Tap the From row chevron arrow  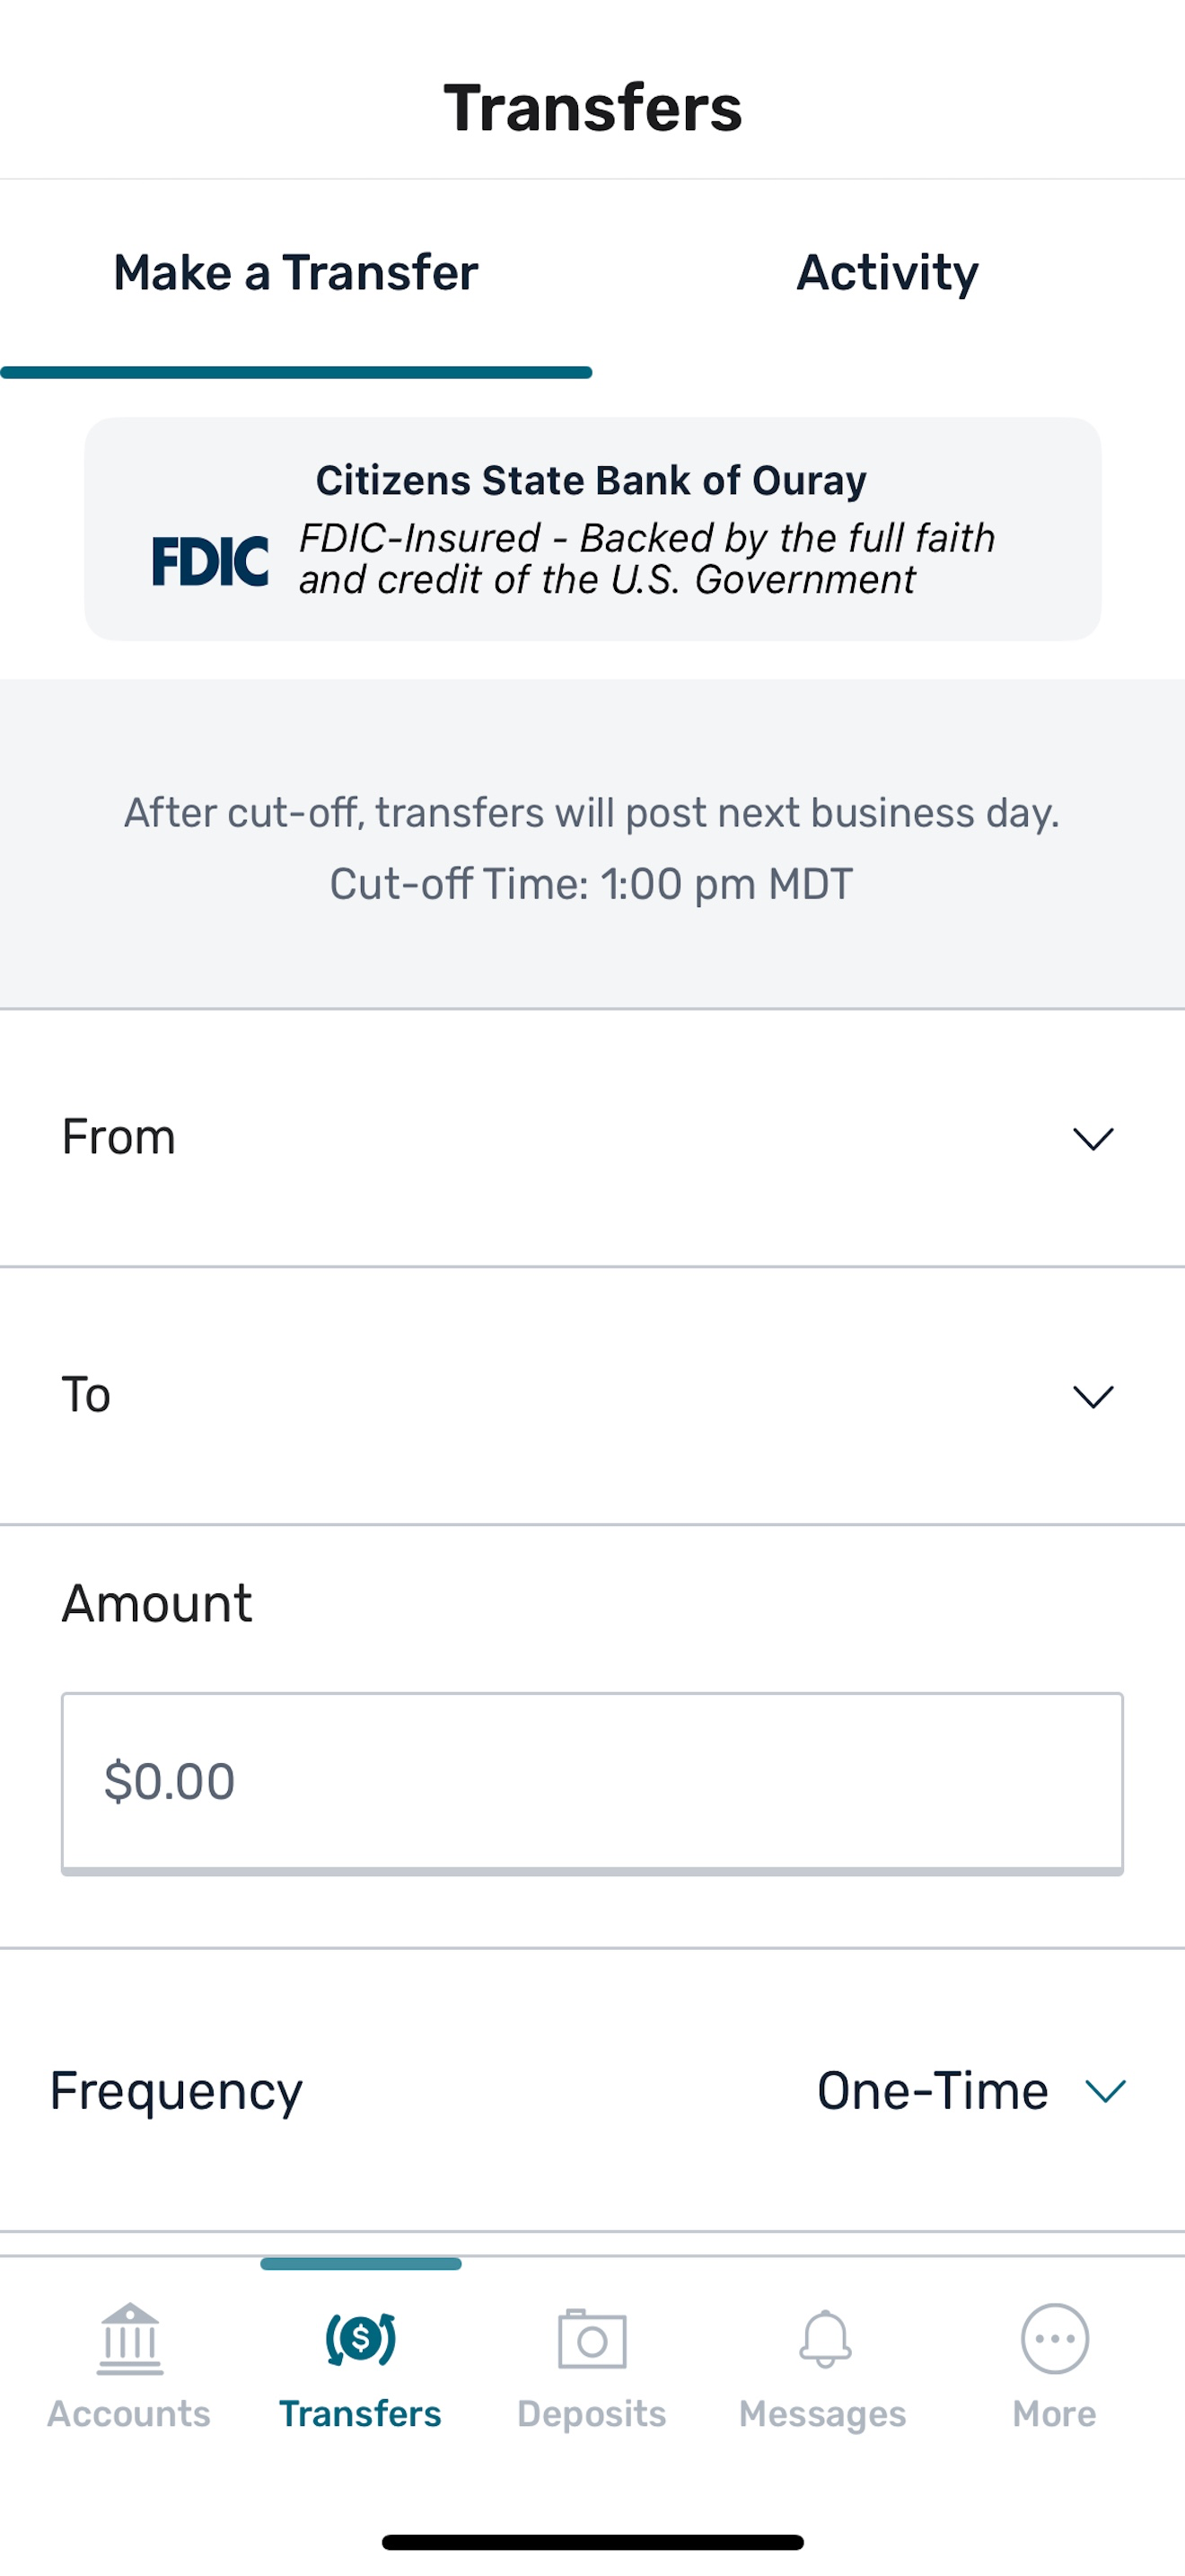click(1093, 1138)
